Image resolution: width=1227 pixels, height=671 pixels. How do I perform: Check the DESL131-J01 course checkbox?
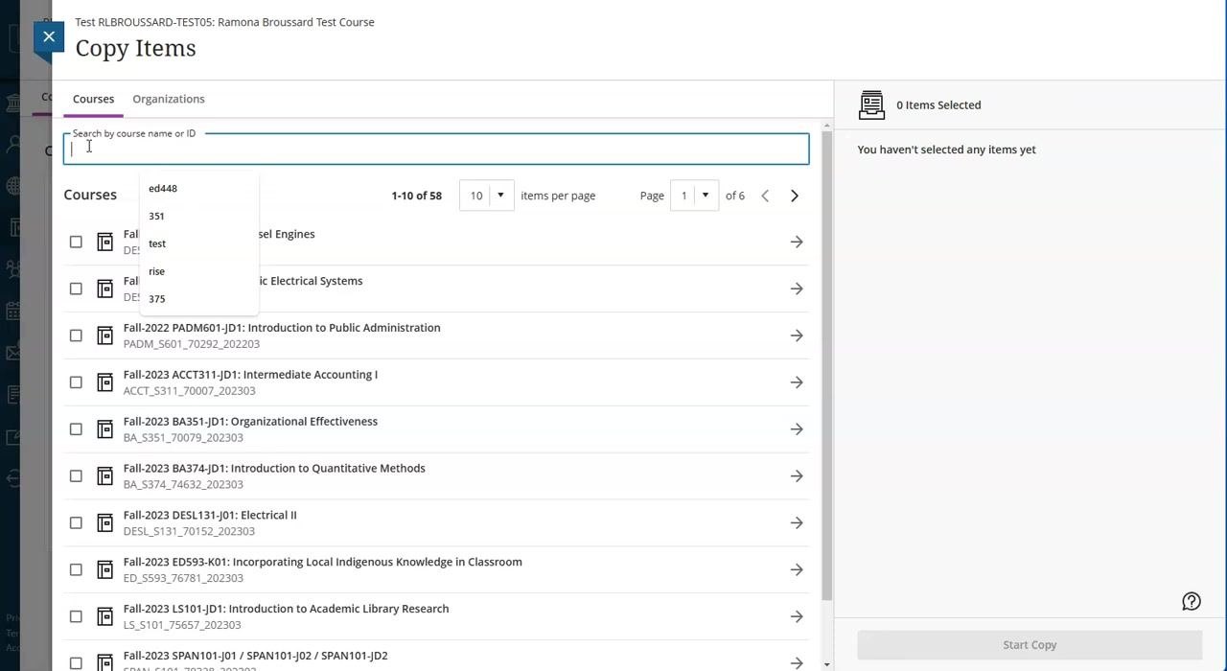pyautogui.click(x=76, y=522)
